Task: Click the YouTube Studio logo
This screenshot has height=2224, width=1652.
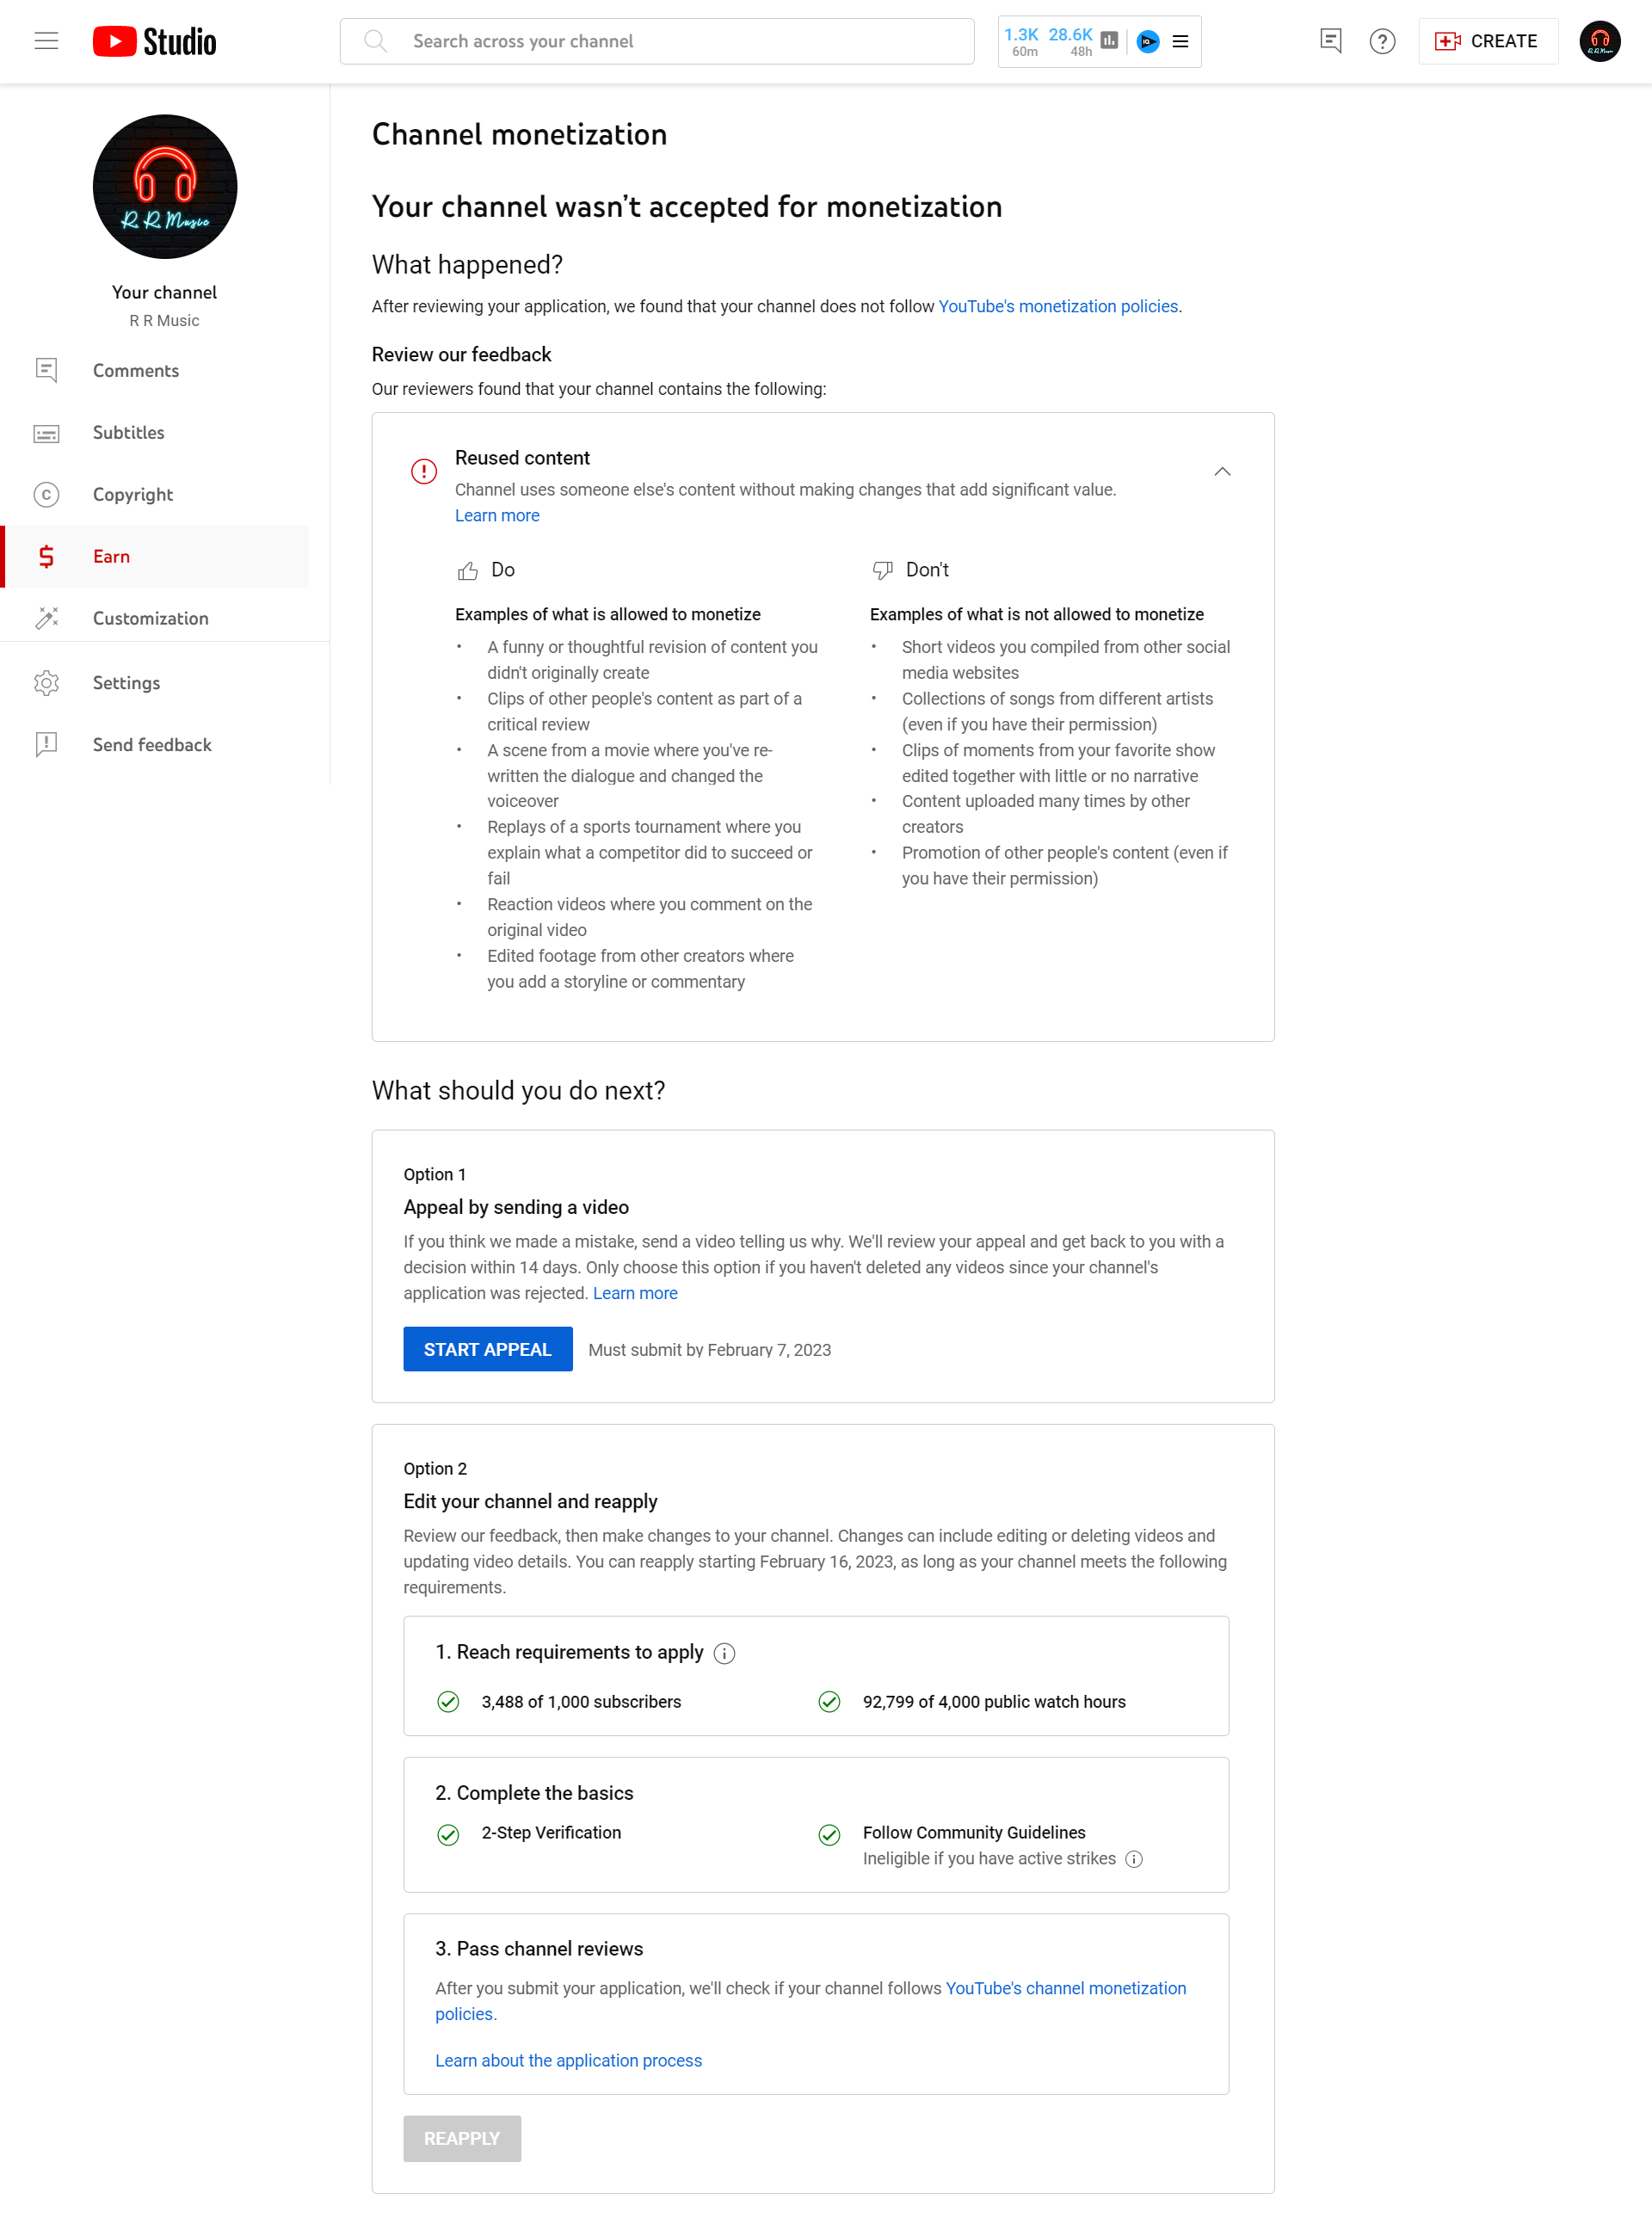Action: pos(154,41)
